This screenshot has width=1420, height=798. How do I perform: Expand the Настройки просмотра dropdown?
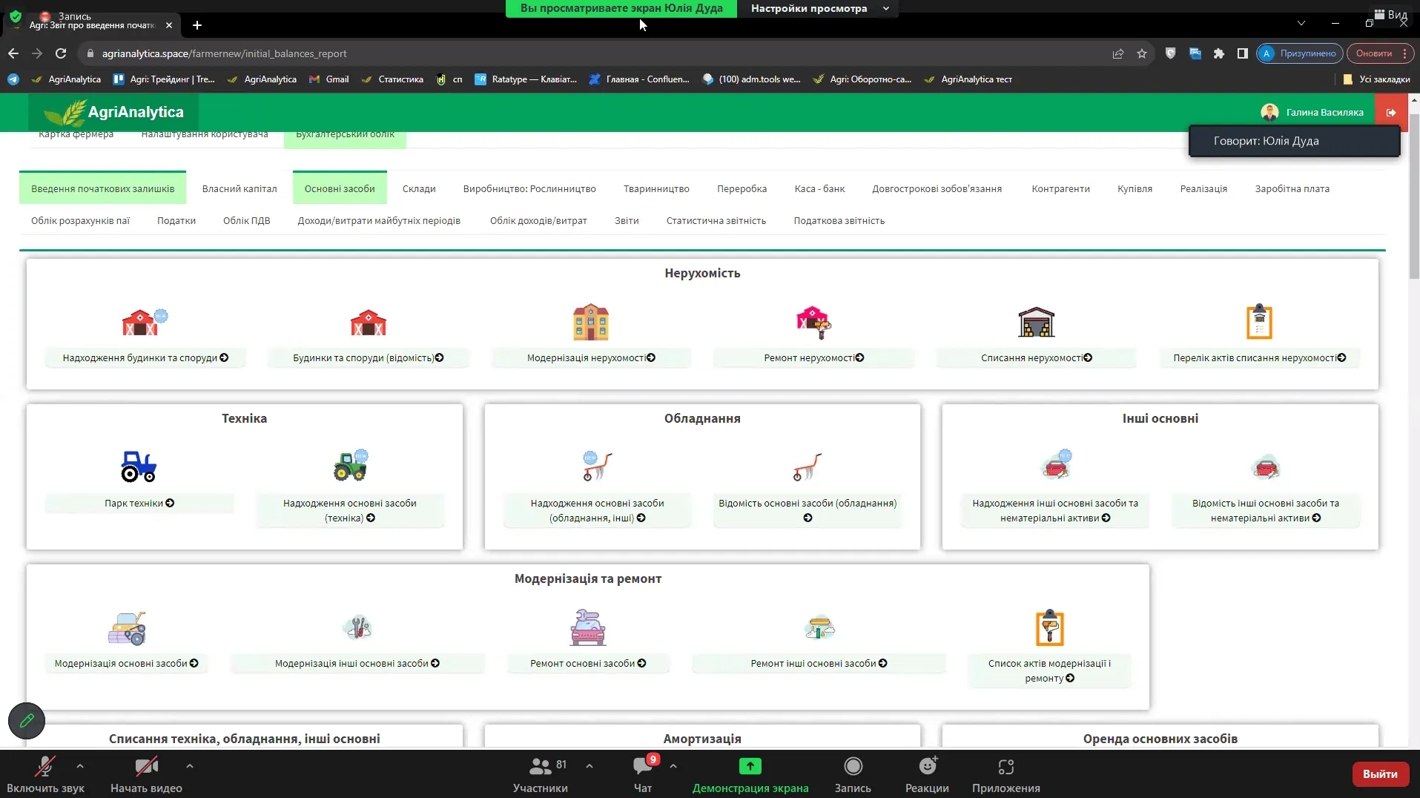pos(819,9)
